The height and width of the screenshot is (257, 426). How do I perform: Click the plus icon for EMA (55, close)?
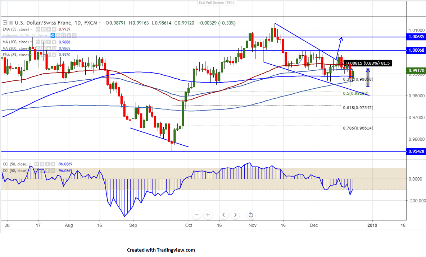click(49, 29)
